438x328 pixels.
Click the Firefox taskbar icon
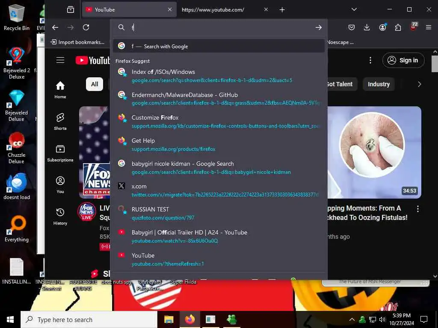click(x=189, y=319)
